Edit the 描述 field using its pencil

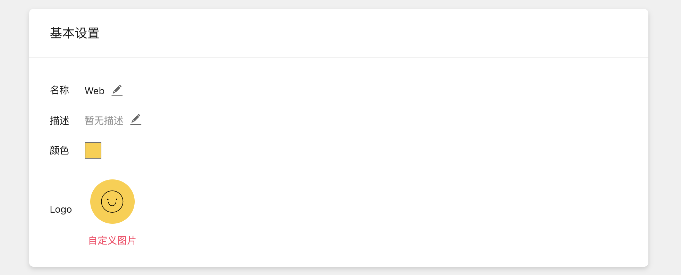(136, 119)
